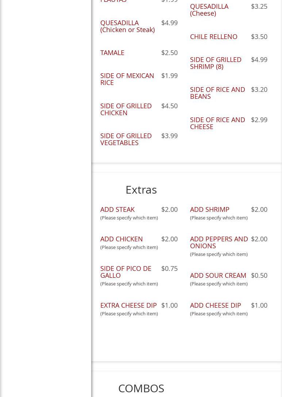Viewport: 282px width, 397px height.
Task: Choose the Add Shrimp extra
Action: pos(209,209)
